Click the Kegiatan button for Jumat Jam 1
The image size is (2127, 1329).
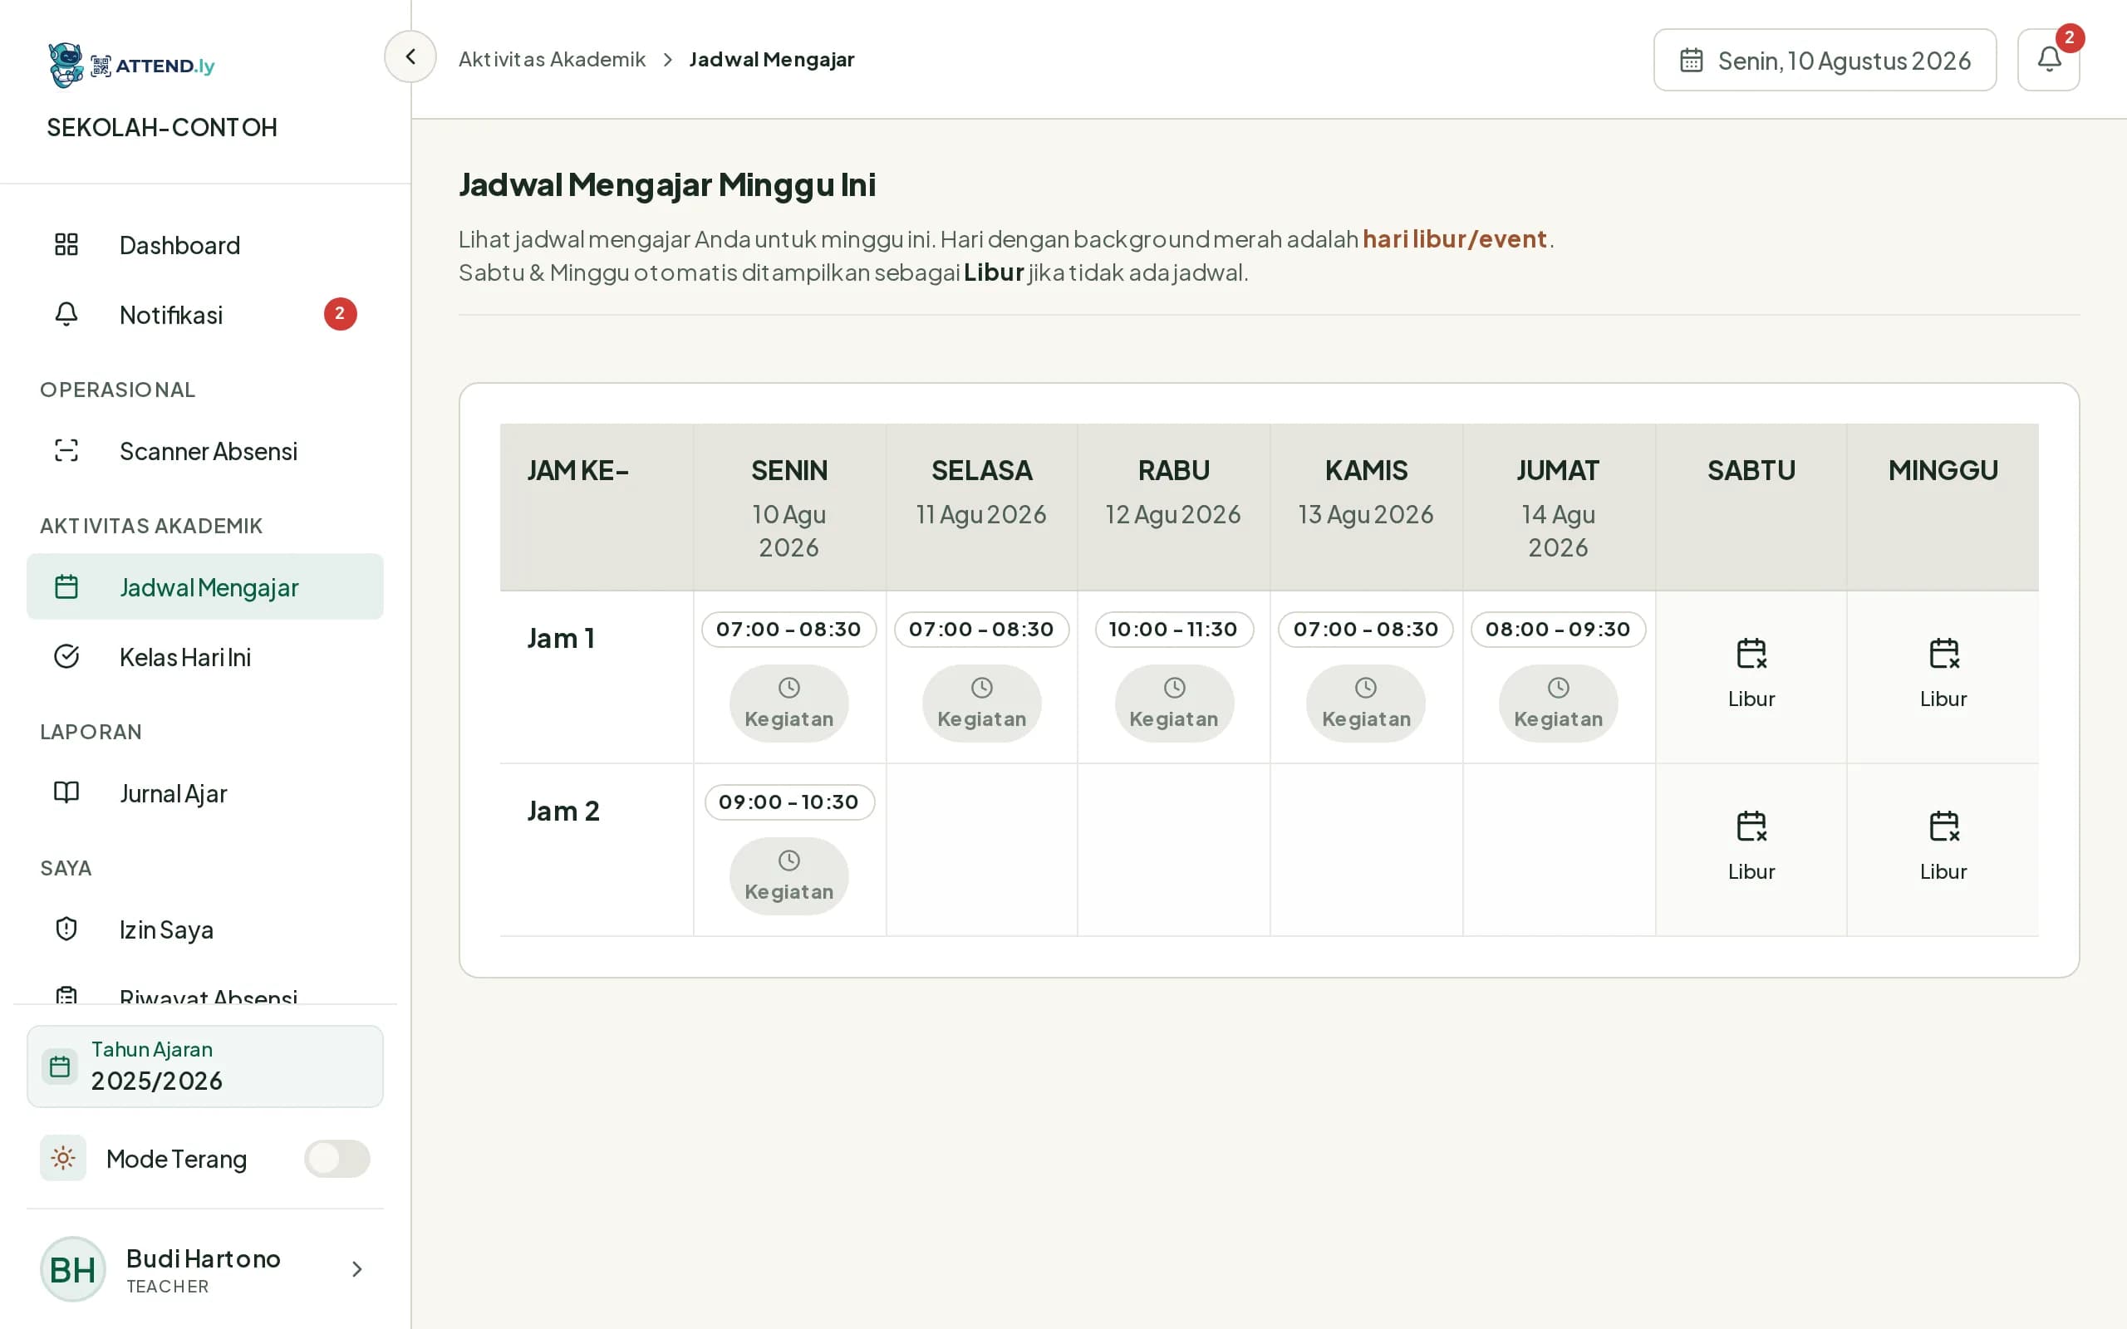1559,704
